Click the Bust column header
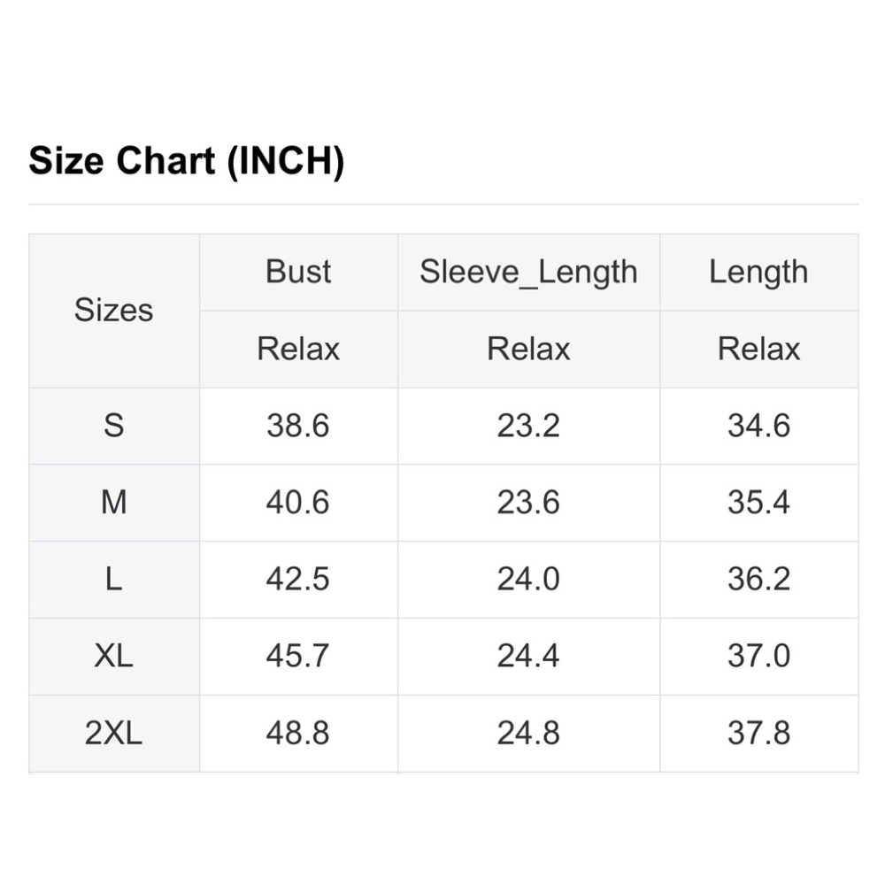The width and height of the screenshot is (885, 885). tap(298, 272)
